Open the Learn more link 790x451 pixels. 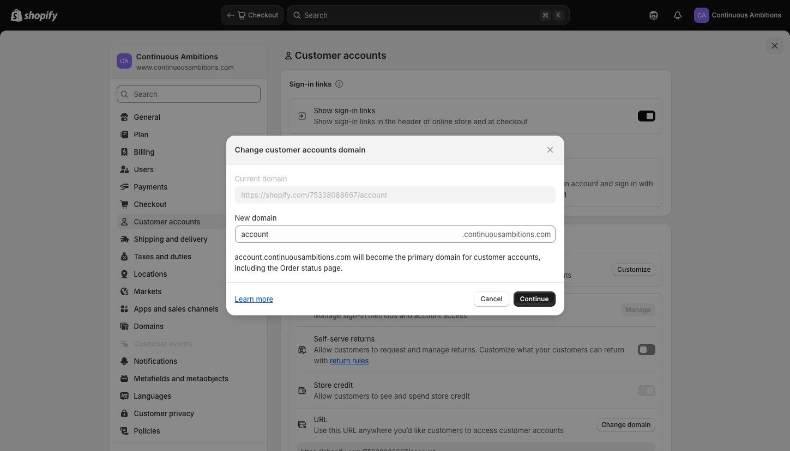click(x=254, y=299)
